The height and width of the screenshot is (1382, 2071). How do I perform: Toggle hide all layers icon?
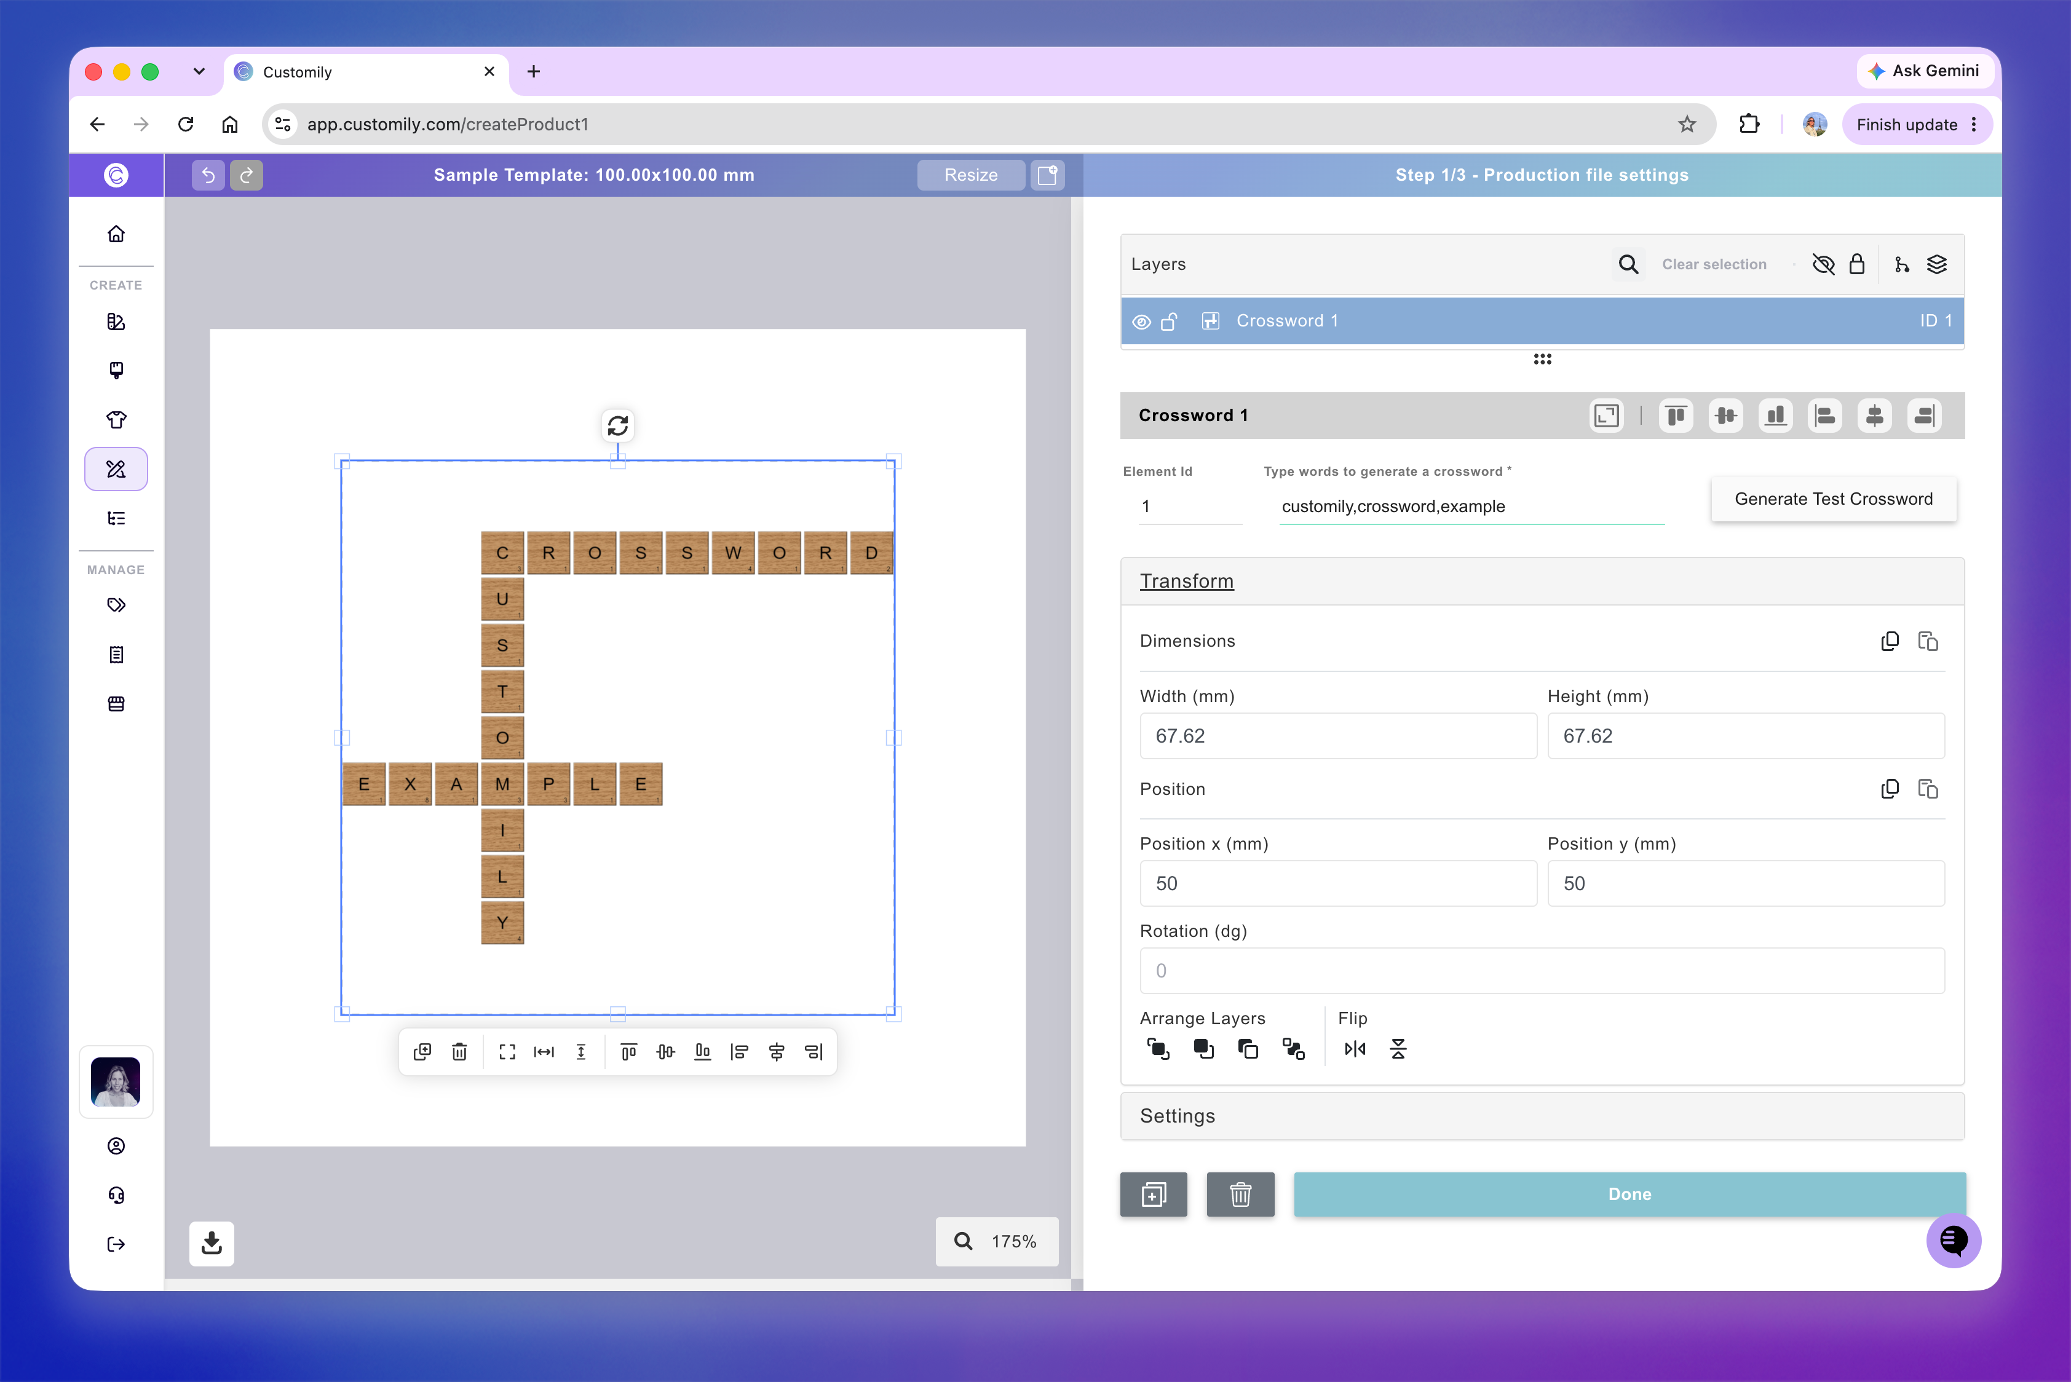(1823, 264)
